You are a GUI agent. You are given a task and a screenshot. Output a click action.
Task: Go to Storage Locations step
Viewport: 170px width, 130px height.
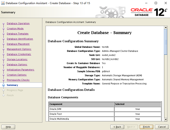coord(17,59)
